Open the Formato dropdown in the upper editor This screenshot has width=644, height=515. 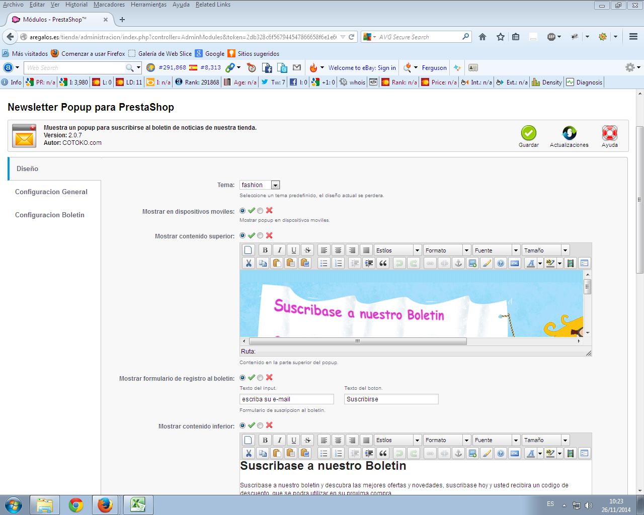click(446, 250)
